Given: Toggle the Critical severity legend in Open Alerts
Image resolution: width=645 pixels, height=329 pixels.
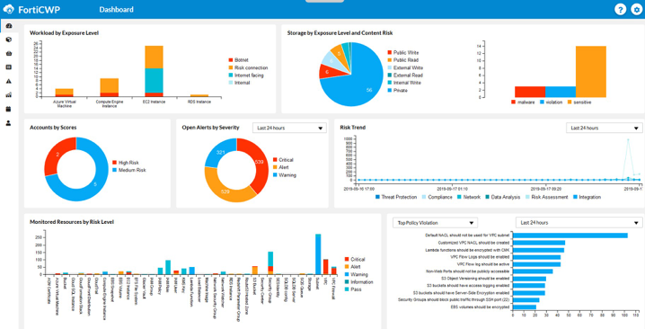Looking at the screenshot, I should [283, 160].
